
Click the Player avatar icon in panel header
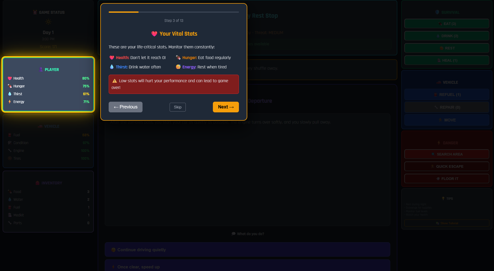(x=41, y=69)
